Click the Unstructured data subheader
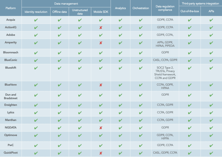 [80, 11]
